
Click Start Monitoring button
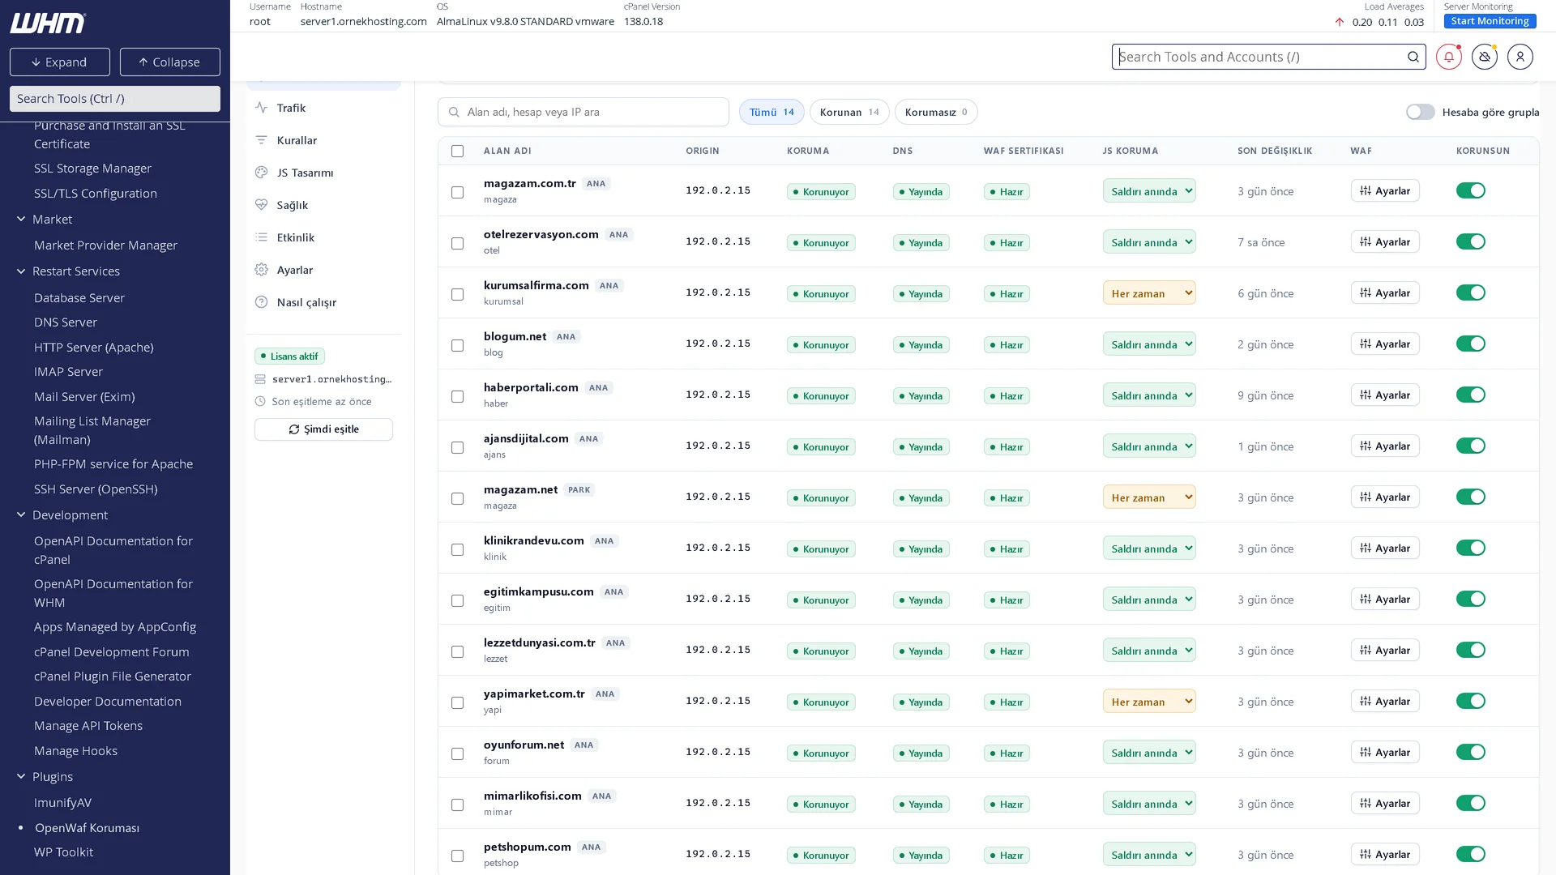coord(1490,21)
